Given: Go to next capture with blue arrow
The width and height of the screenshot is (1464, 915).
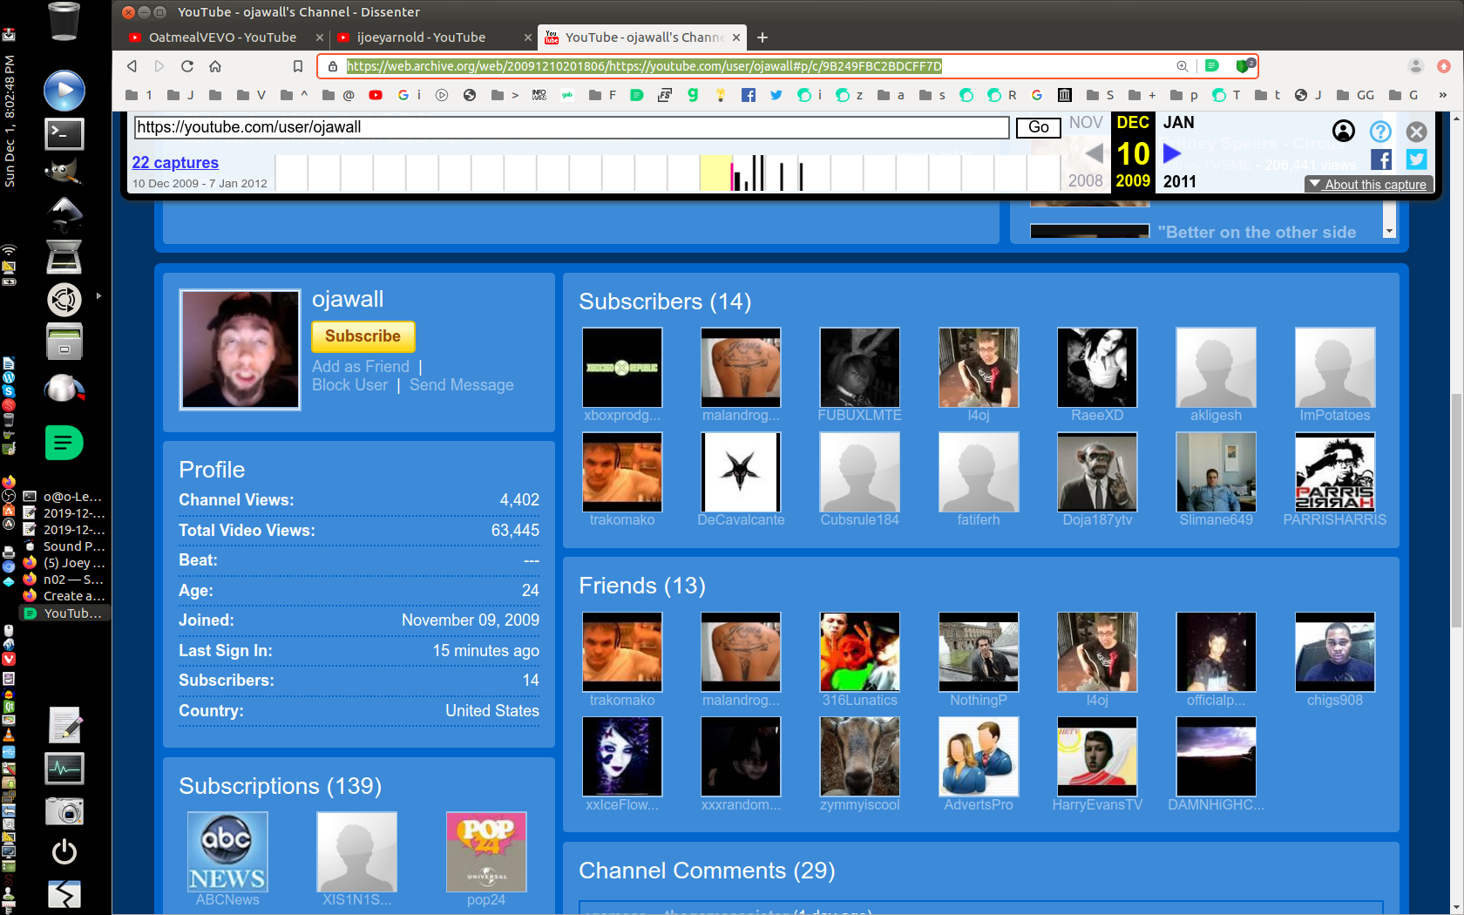Looking at the screenshot, I should [x=1172, y=153].
